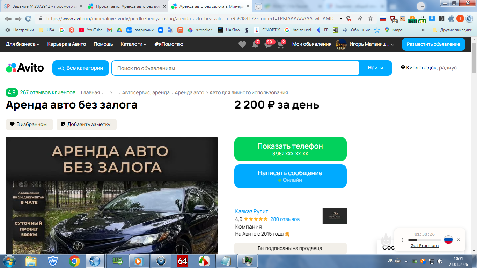Open the car rental listing photo

pos(112,195)
